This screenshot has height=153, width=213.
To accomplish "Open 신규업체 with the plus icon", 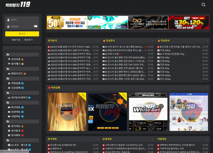I will pyautogui.click(x=16, y=88).
